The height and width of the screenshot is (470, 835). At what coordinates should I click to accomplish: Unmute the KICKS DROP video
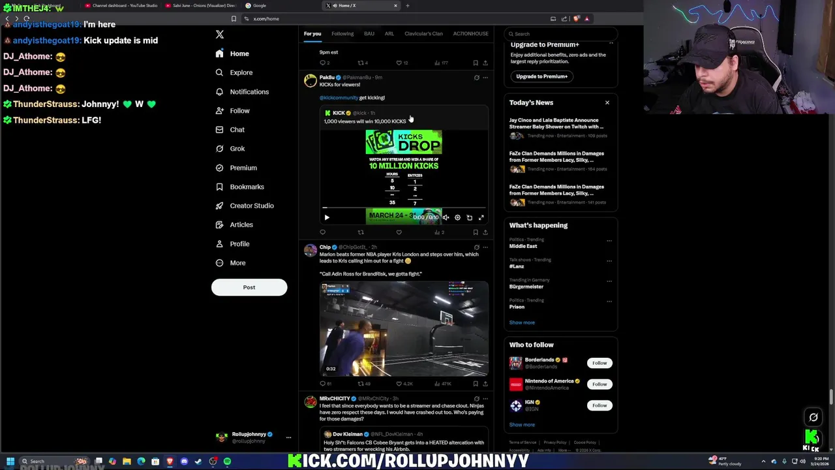pyautogui.click(x=446, y=217)
